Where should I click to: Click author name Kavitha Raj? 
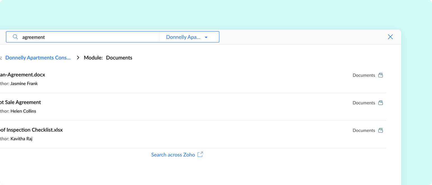coord(22,139)
